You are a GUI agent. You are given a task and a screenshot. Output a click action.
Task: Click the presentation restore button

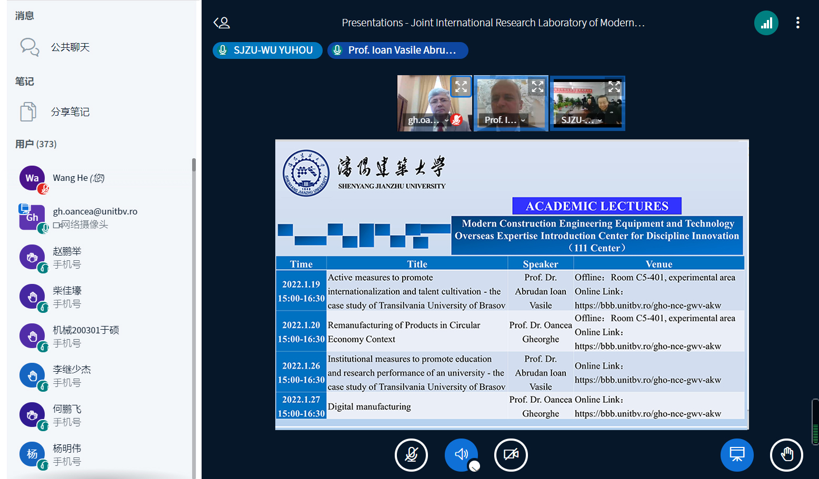tap(736, 455)
